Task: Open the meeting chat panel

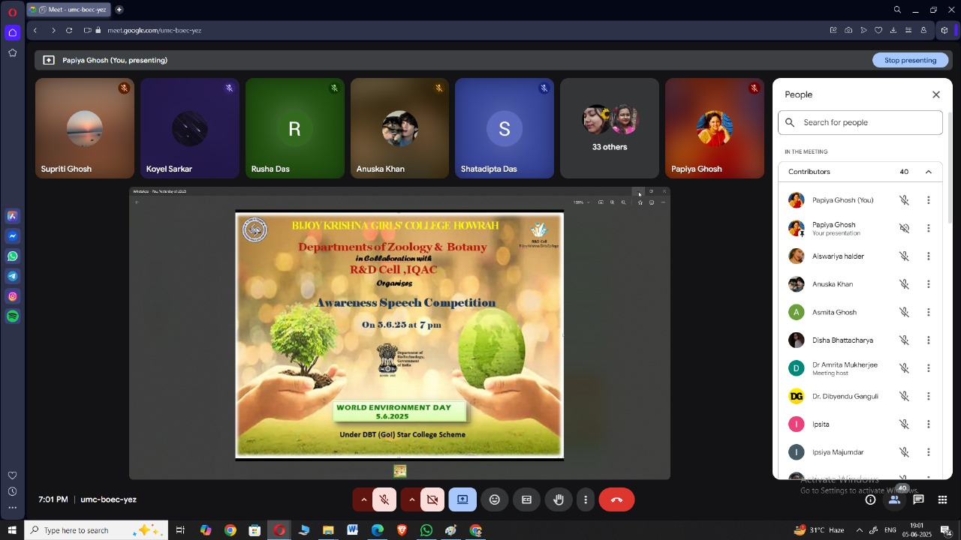Action: pos(918,499)
